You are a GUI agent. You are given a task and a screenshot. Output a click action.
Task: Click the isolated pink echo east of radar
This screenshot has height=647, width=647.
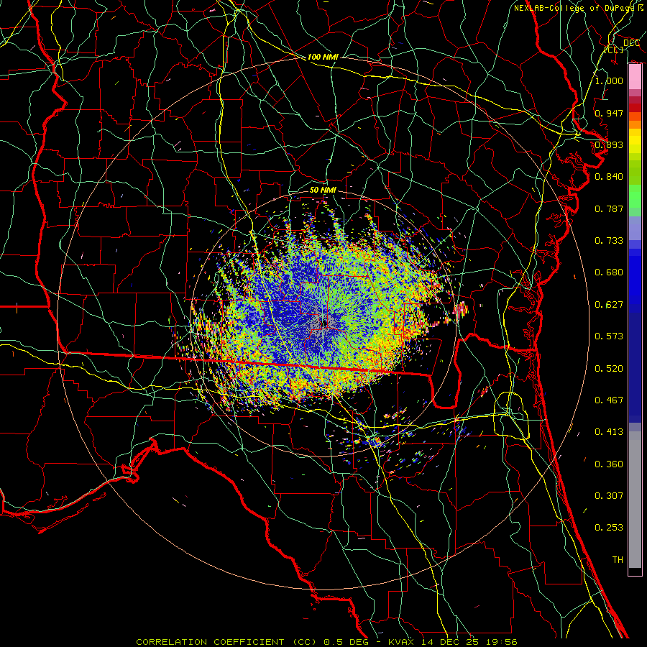(462, 309)
